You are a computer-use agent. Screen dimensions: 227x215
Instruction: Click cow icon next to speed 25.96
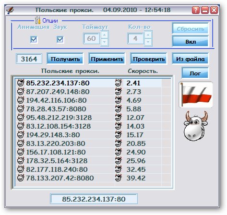tap(119, 161)
